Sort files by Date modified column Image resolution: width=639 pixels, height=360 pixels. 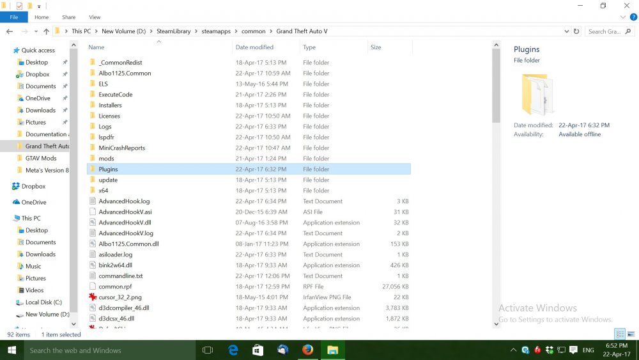tap(254, 47)
